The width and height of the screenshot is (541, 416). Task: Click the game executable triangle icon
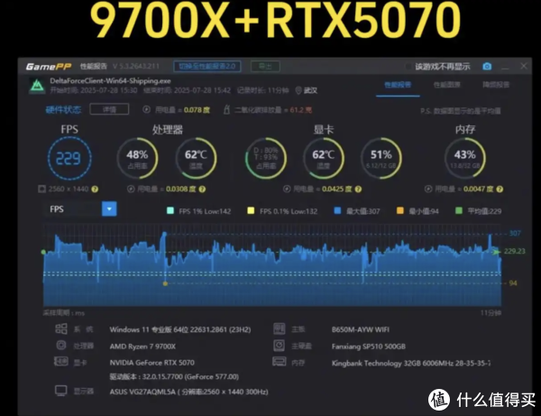tap(37, 87)
